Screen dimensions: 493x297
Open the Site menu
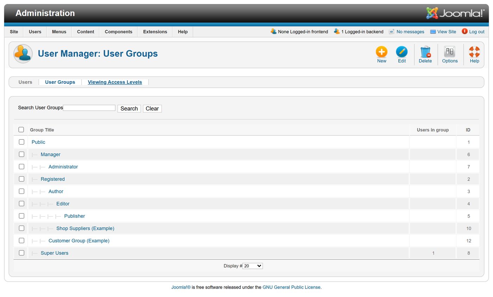pyautogui.click(x=14, y=32)
